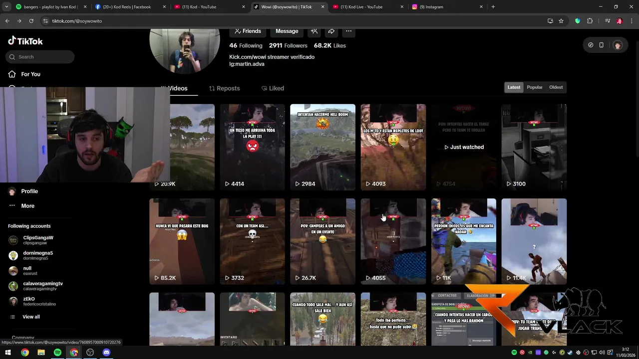Screen dimensions: 639x359
Task: Open dornimegna5 following account
Action: (x=38, y=255)
